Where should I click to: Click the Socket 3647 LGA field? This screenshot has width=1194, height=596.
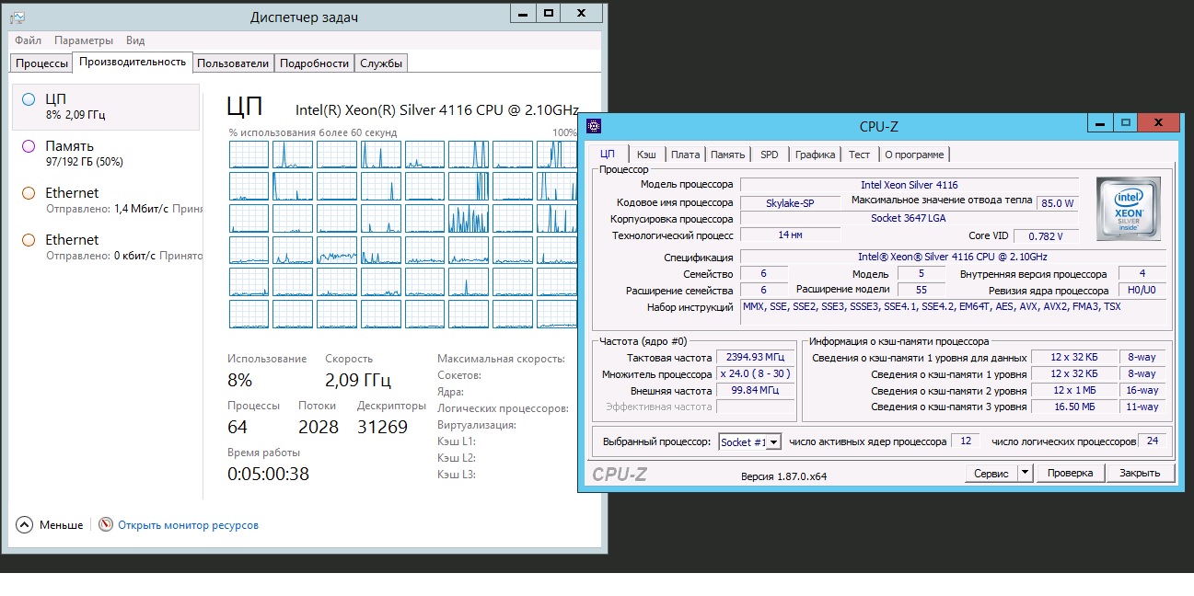909,218
